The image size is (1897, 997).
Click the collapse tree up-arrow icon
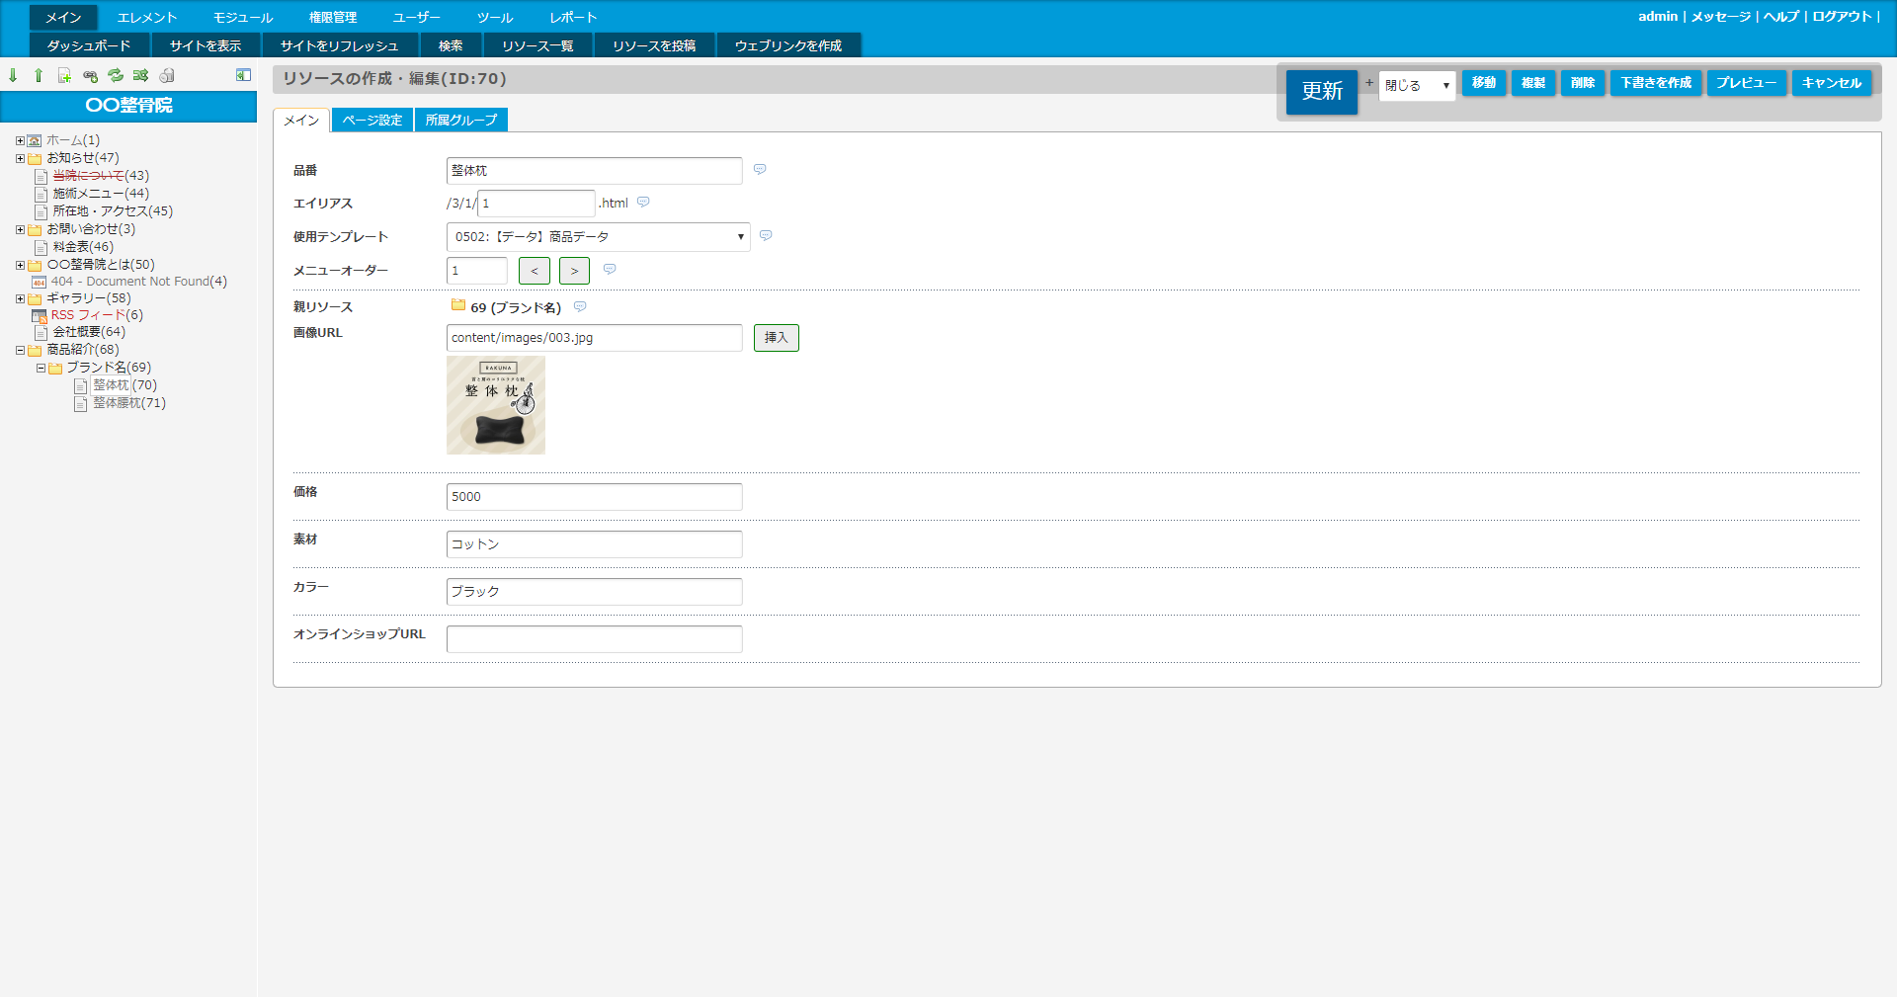tap(39, 76)
